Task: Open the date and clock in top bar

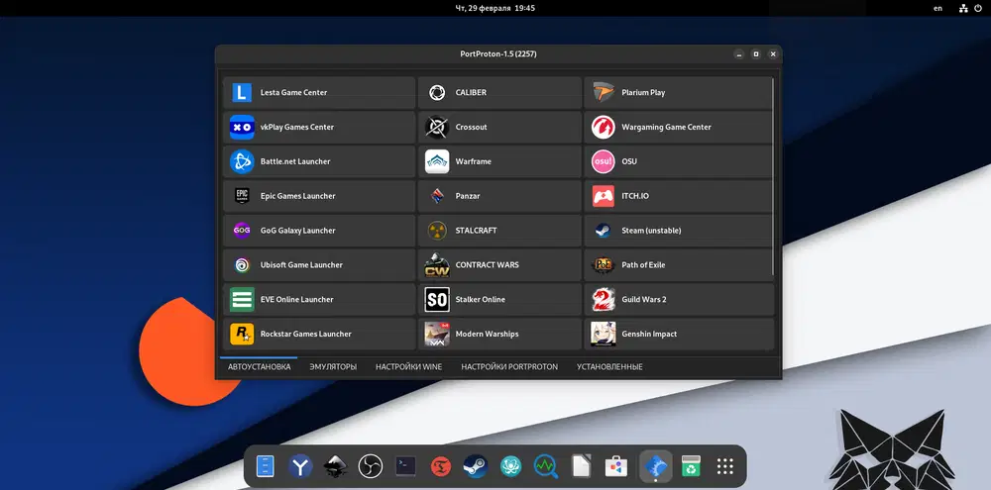Action: point(495,8)
